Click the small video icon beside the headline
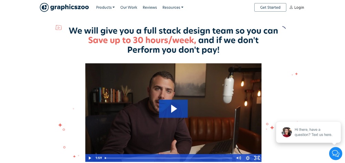 click(59, 27)
